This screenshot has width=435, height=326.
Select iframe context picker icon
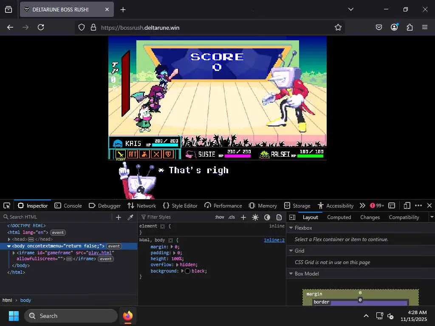(392, 206)
